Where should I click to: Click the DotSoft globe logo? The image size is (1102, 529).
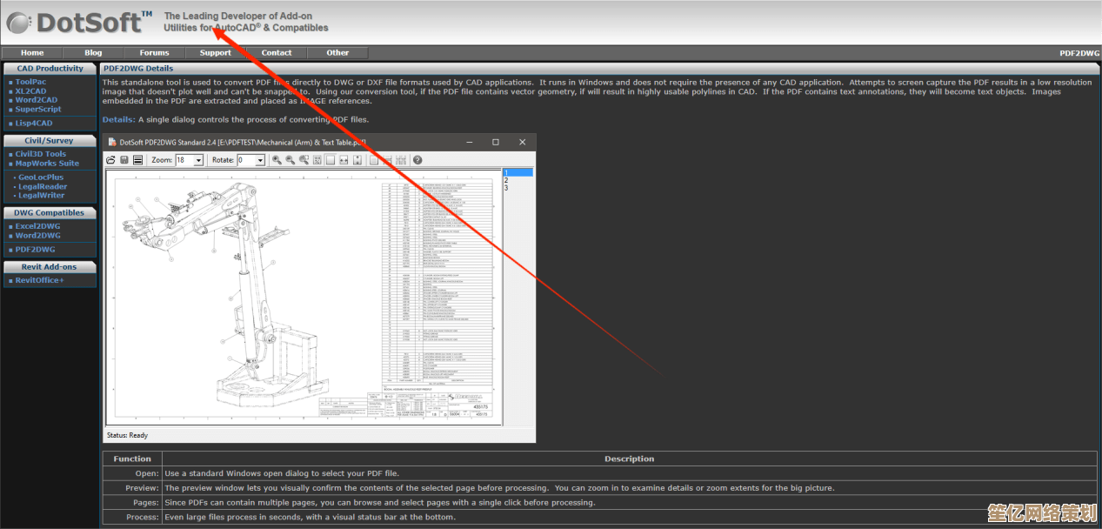[18, 22]
